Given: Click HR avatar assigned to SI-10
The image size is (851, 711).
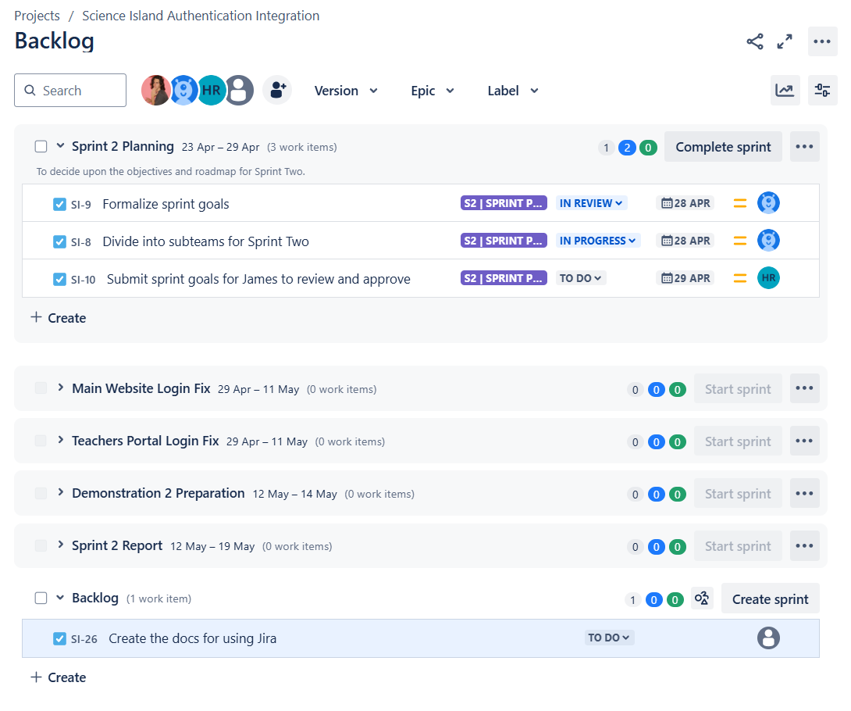Looking at the screenshot, I should point(768,277).
